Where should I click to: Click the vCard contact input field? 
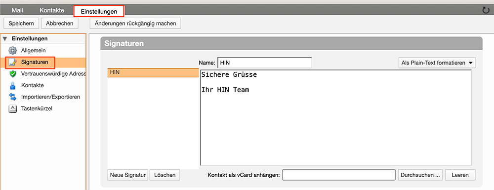[339, 175]
